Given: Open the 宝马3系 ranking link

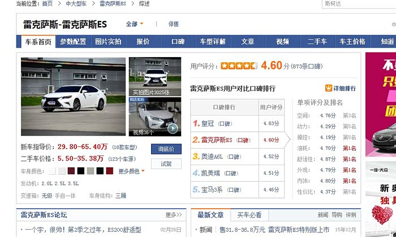Looking at the screenshot, I should [x=212, y=190].
